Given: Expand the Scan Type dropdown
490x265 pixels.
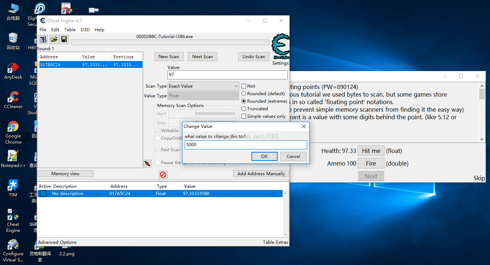Looking at the screenshot, I should 236,86.
